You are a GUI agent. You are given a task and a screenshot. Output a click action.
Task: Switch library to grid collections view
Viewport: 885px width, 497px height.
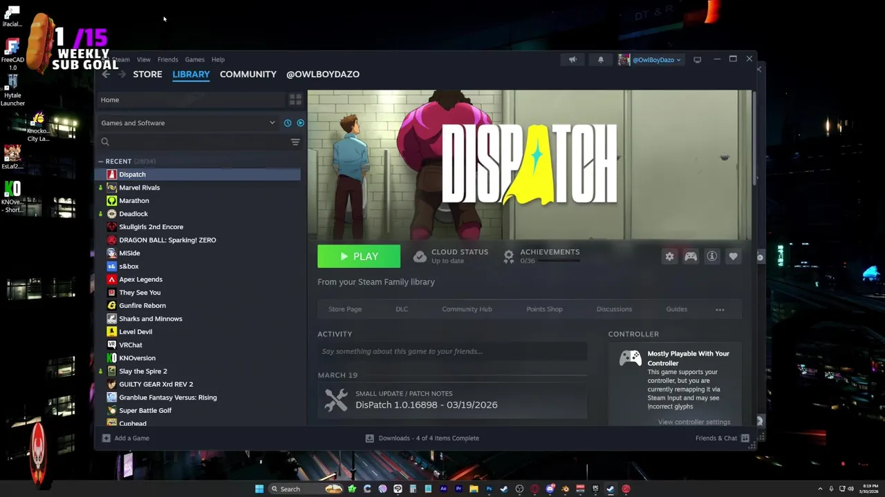(295, 99)
